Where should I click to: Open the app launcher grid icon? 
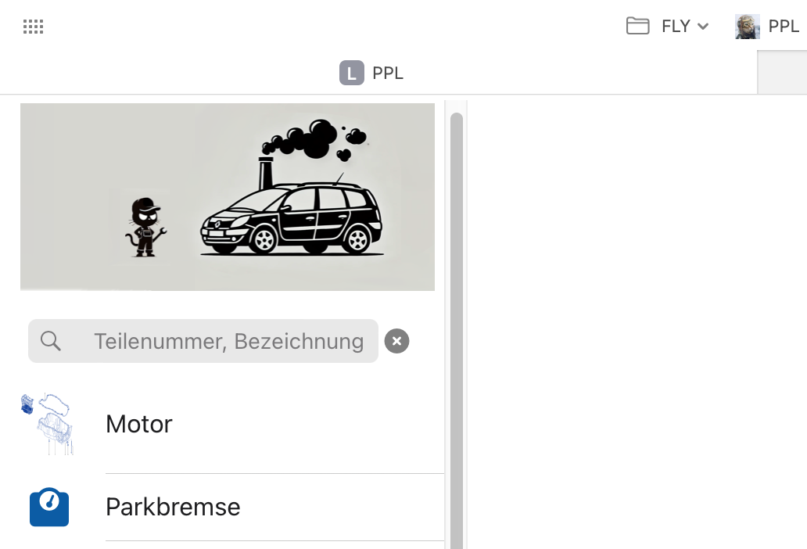[x=33, y=27]
